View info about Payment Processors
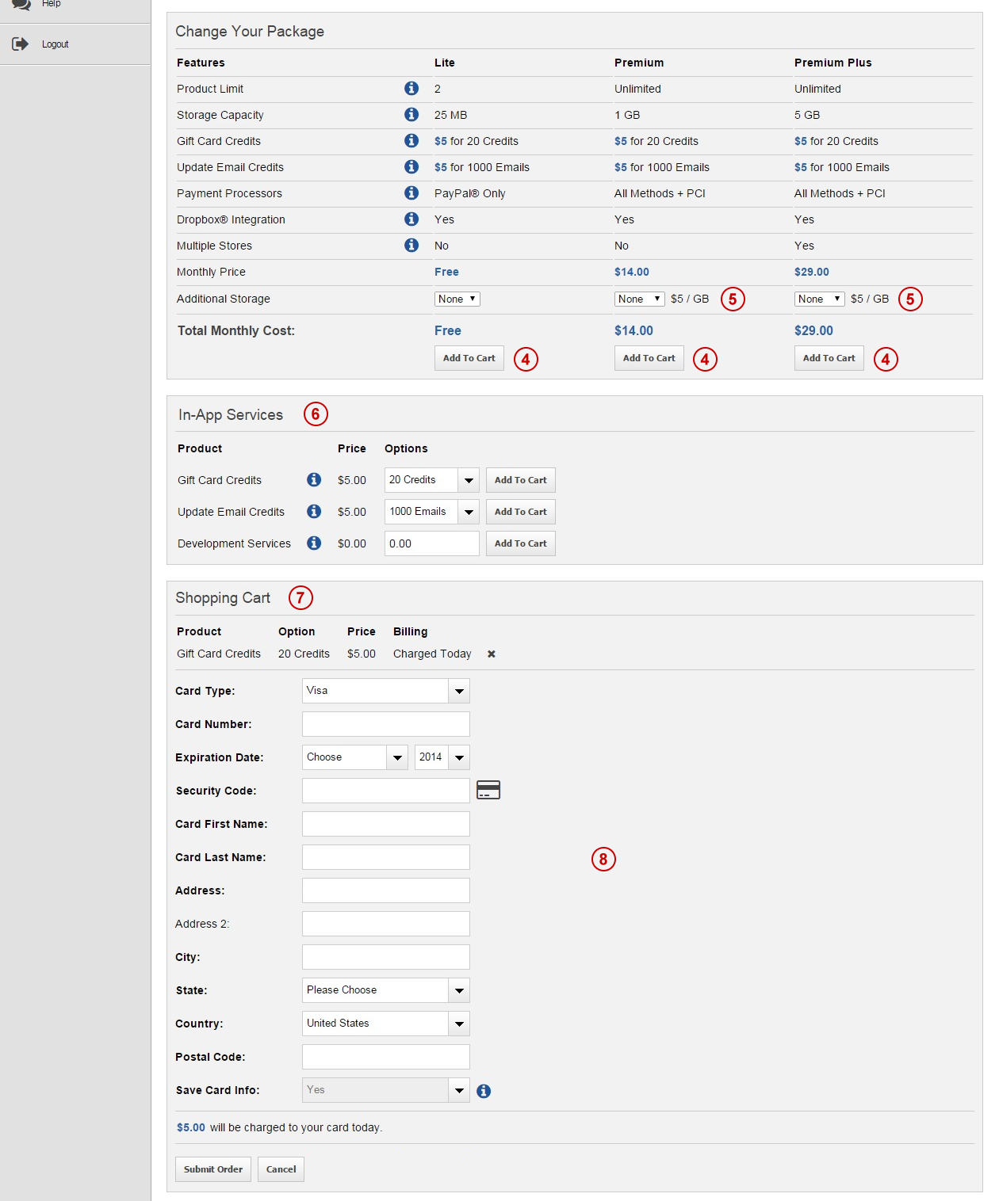This screenshot has height=1201, width=999. [411, 193]
